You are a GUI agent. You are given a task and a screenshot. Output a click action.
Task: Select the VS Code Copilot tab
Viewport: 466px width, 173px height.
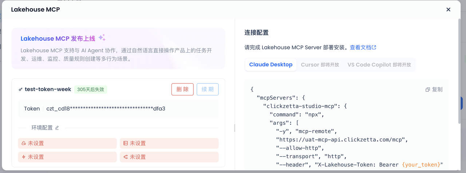[x=379, y=65]
